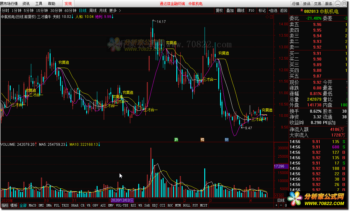Switch indicator to OBV

coord(95,205)
